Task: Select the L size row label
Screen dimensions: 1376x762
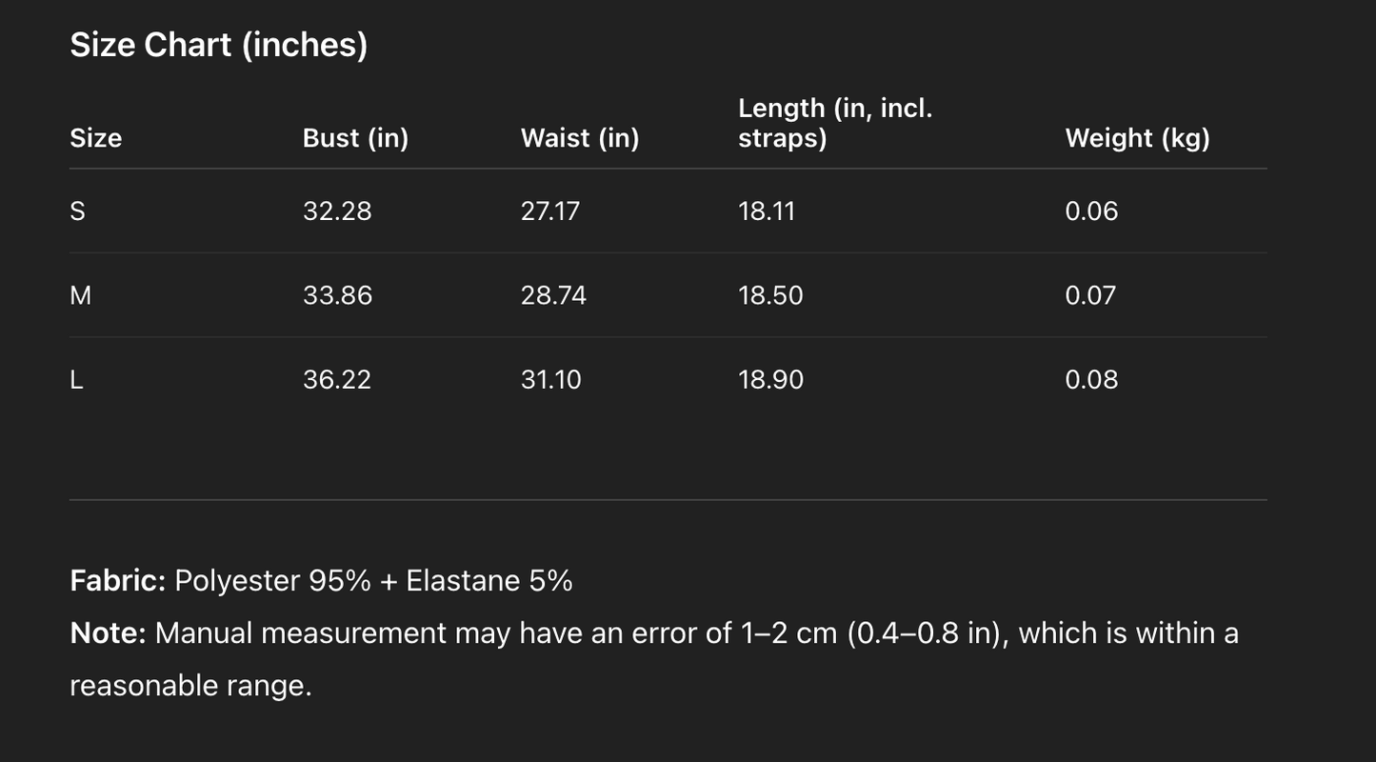Action: [76, 379]
